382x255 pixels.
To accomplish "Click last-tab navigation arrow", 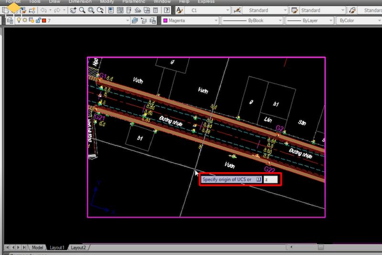I will (x=24, y=247).
